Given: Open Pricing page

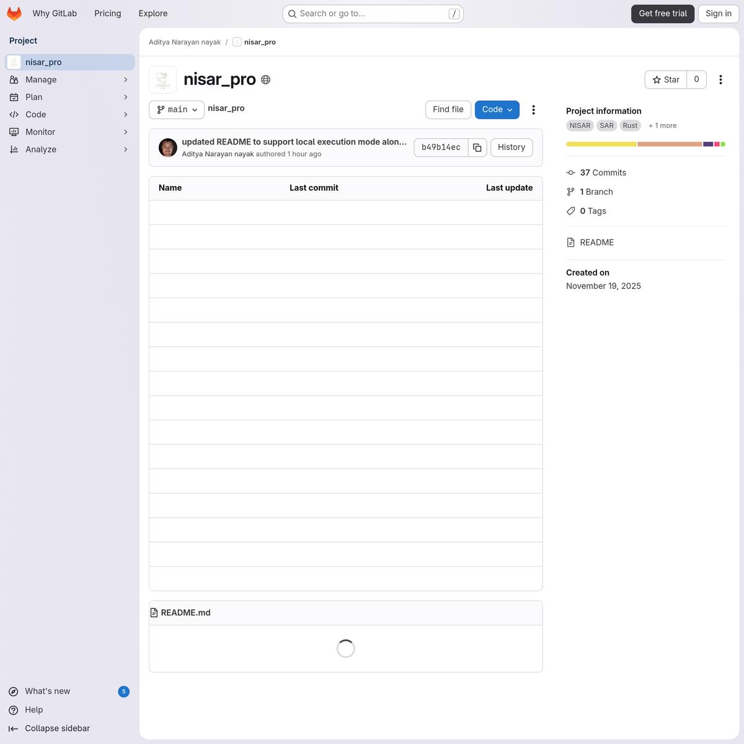Looking at the screenshot, I should click(x=108, y=14).
